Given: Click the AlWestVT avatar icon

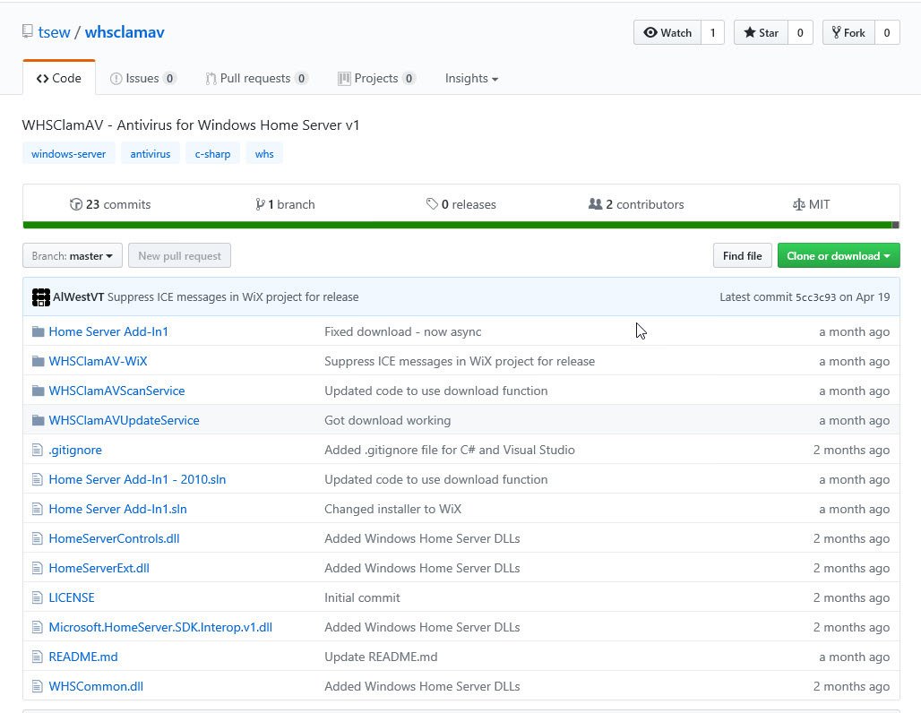Looking at the screenshot, I should click(x=40, y=297).
